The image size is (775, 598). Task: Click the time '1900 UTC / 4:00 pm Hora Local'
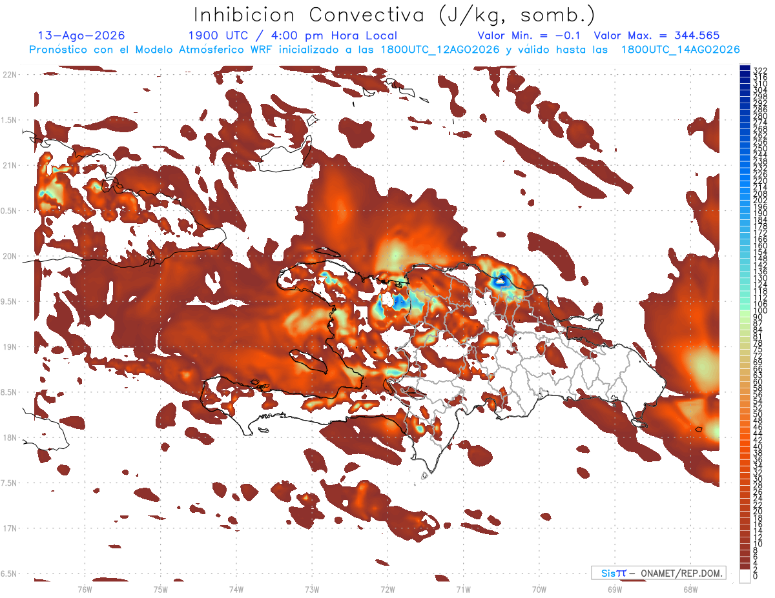293,36
